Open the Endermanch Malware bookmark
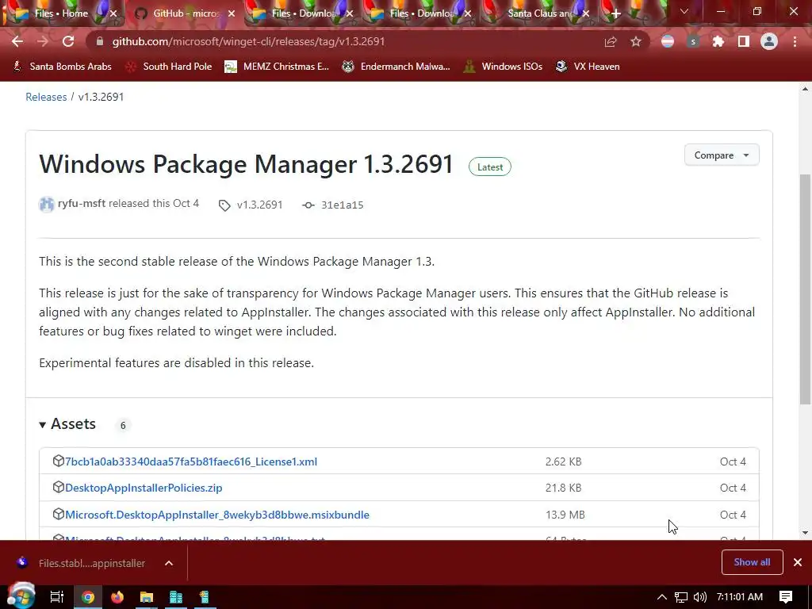 click(x=396, y=67)
